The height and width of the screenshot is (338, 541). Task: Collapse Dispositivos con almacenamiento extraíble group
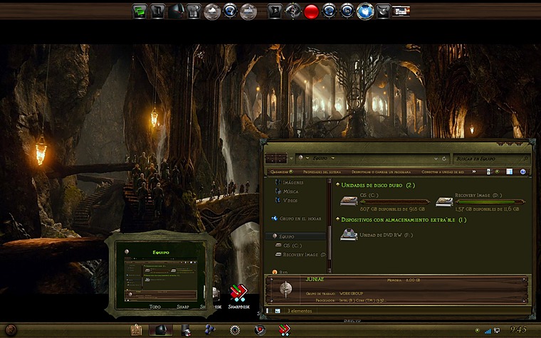(338, 220)
